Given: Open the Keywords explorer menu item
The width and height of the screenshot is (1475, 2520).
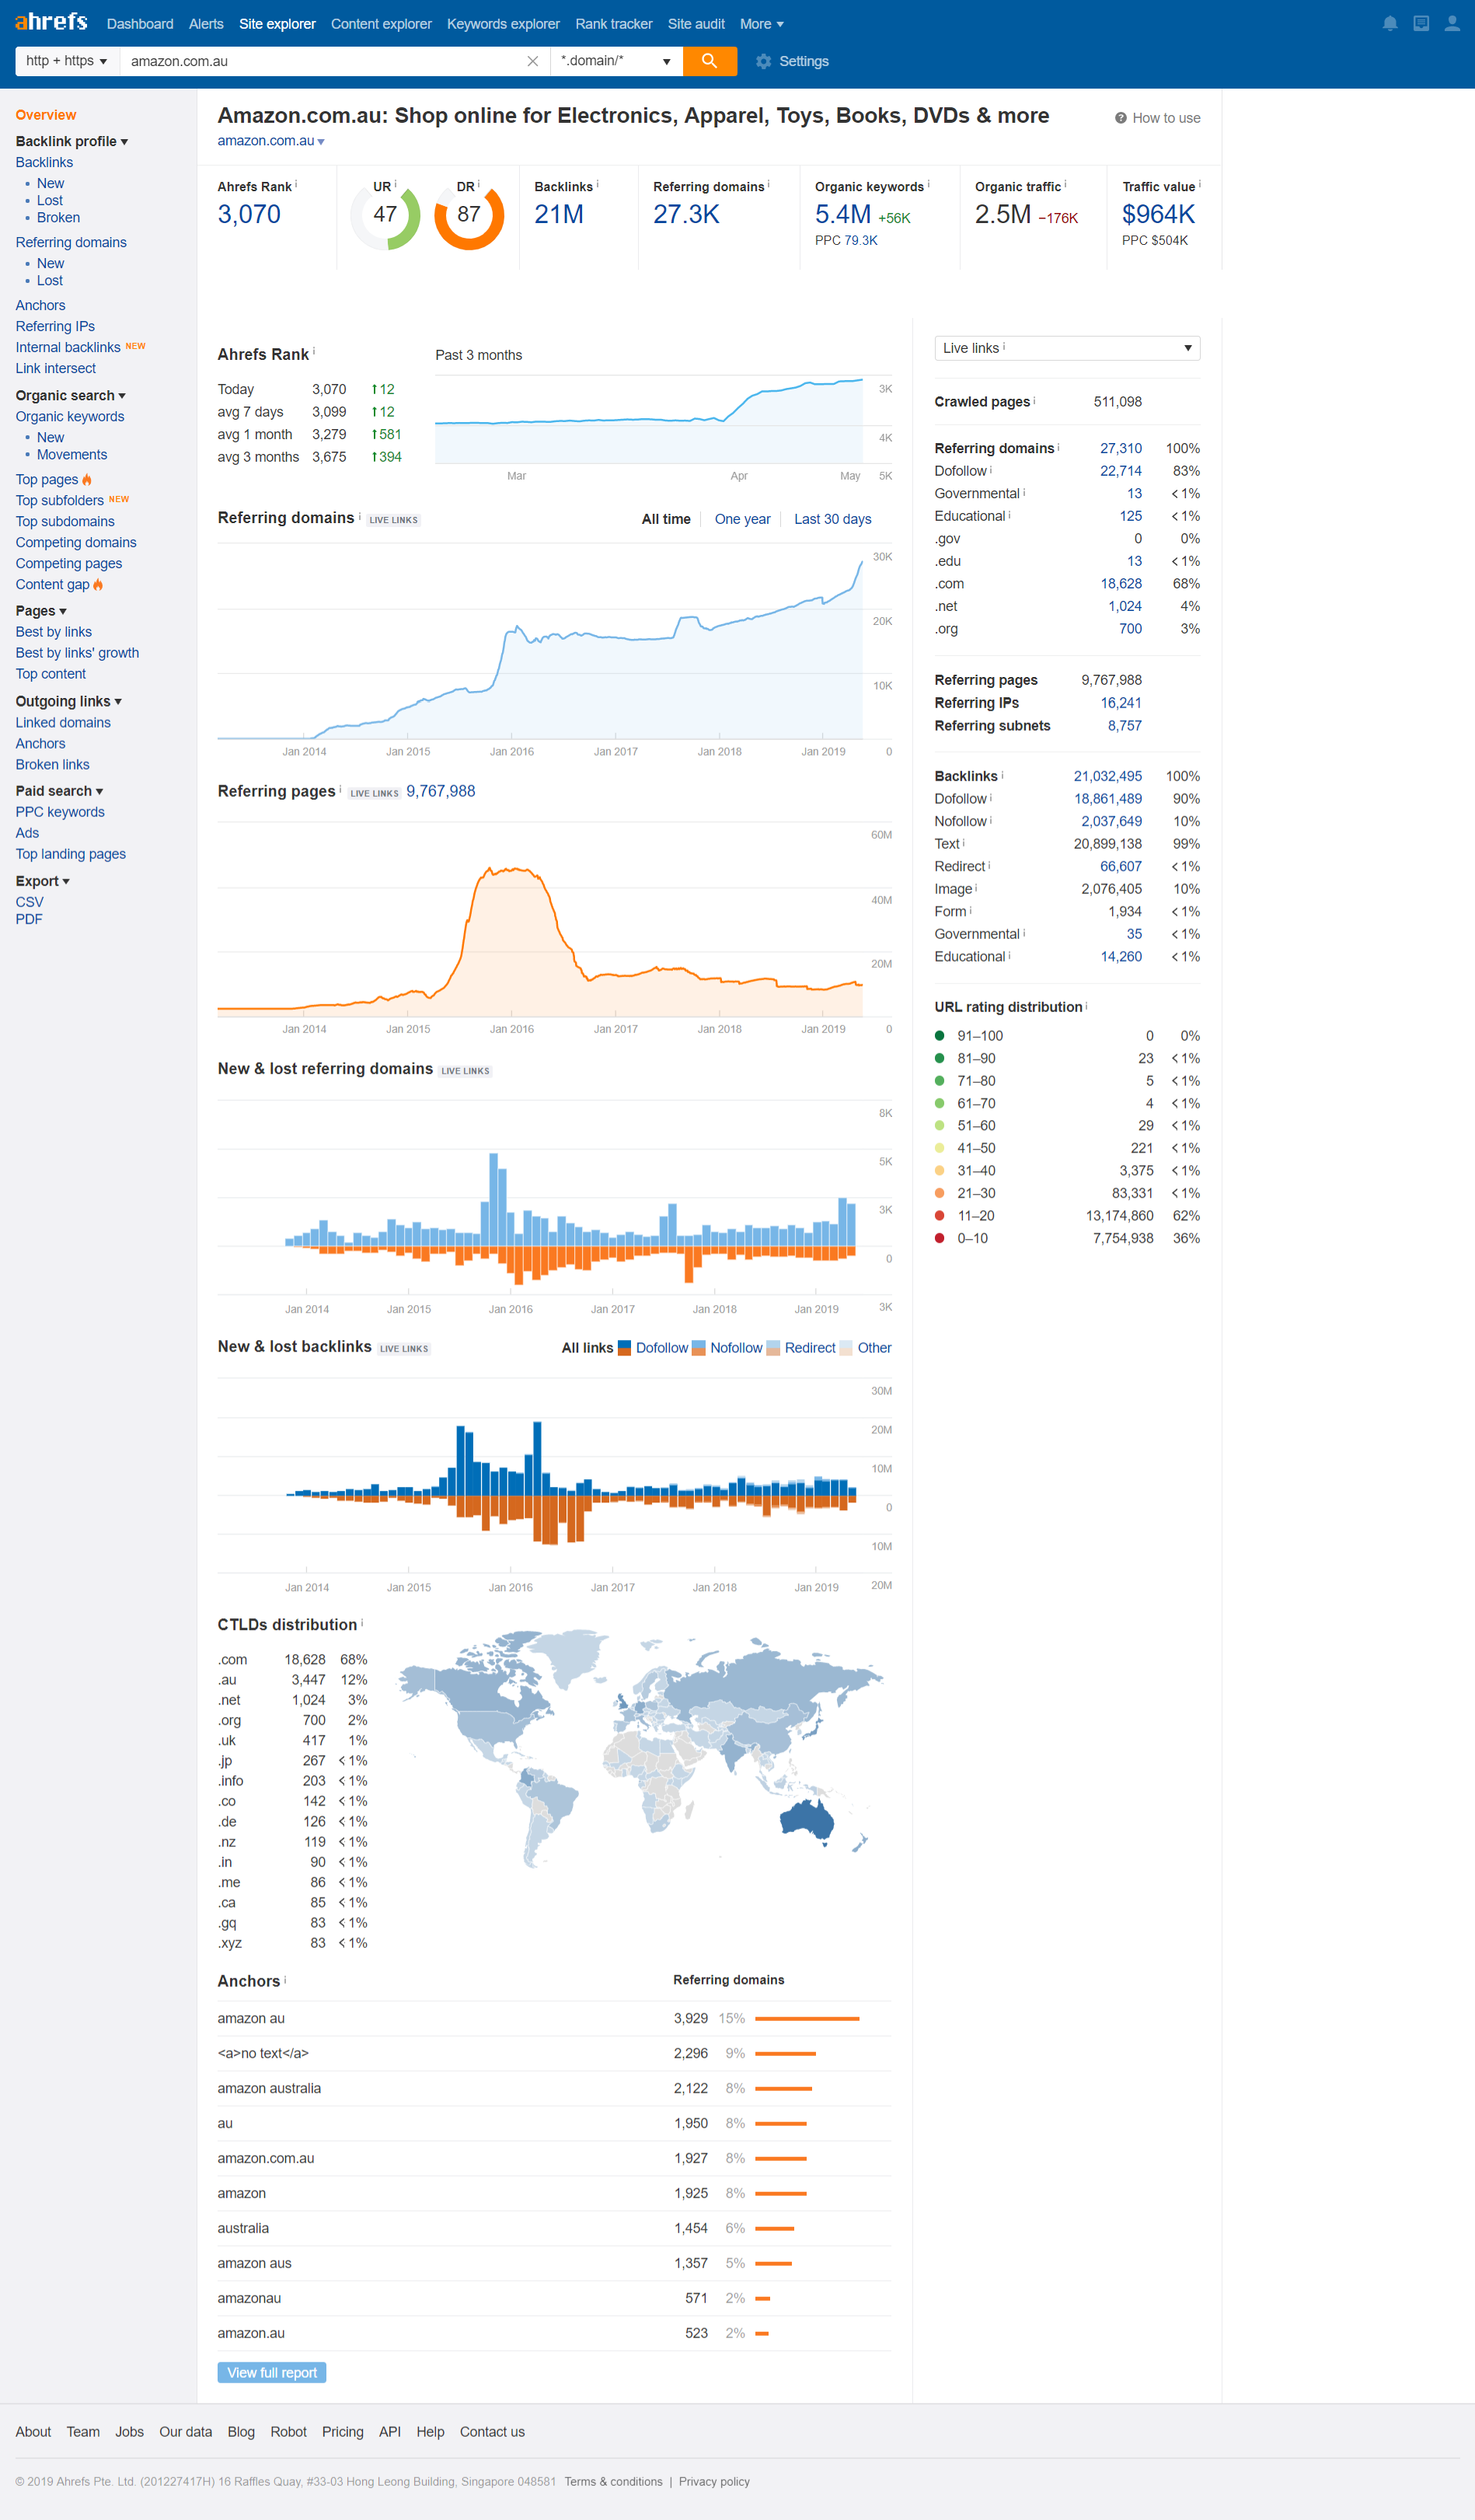Looking at the screenshot, I should pos(503,24).
